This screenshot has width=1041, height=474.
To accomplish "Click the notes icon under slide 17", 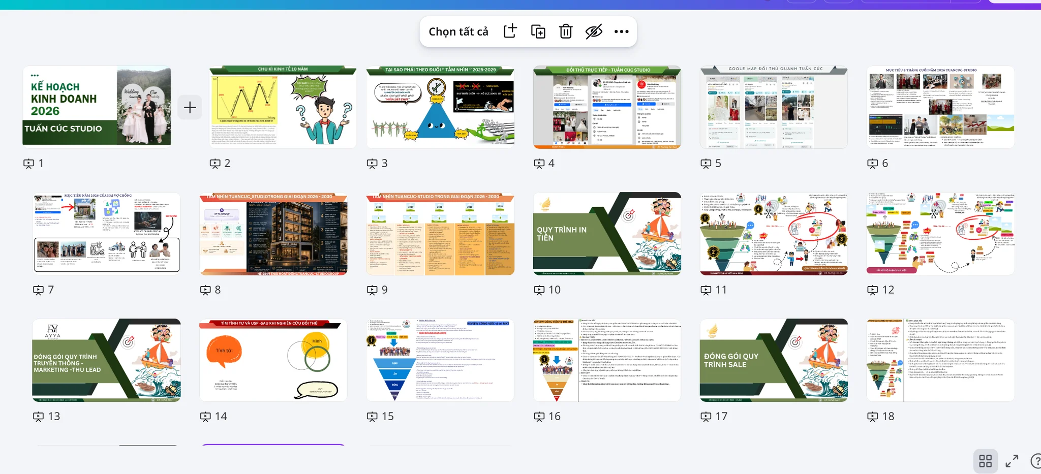I will (x=706, y=417).
